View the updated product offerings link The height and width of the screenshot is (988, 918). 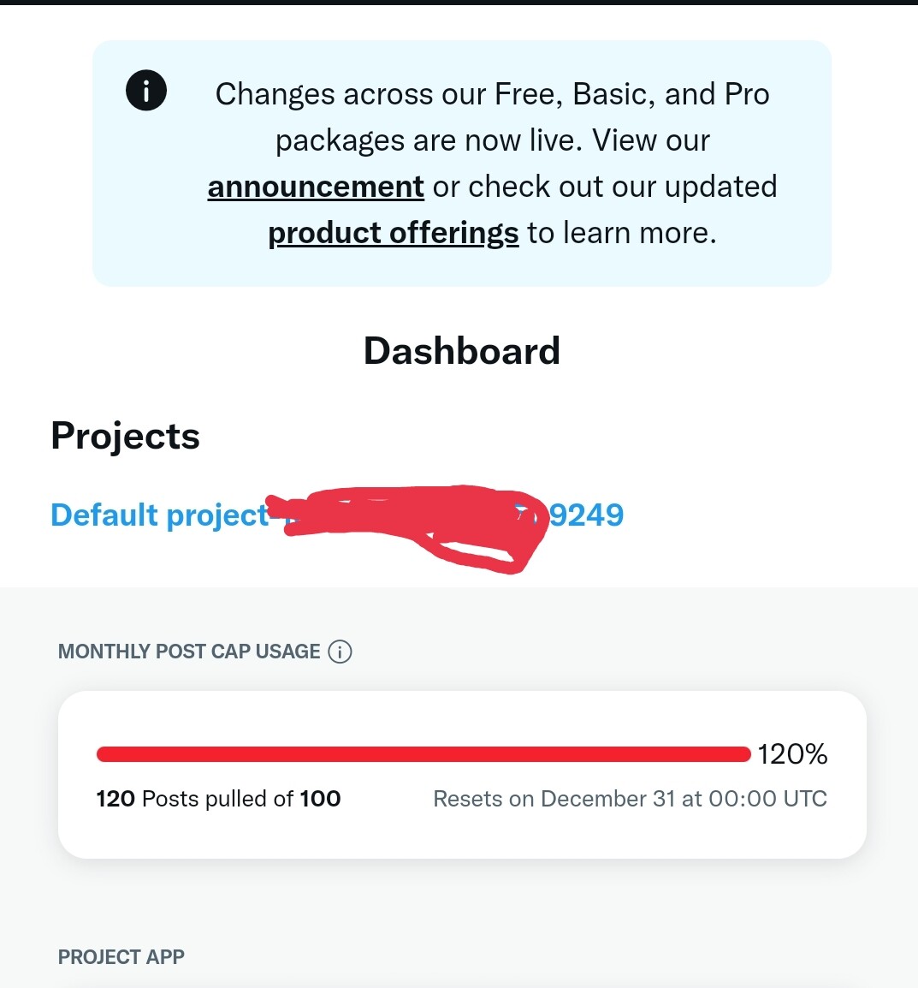[x=393, y=232]
